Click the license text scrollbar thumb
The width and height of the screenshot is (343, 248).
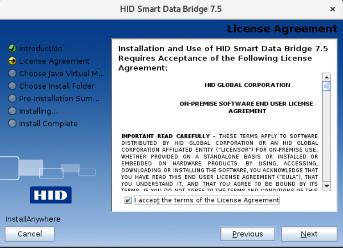326,86
